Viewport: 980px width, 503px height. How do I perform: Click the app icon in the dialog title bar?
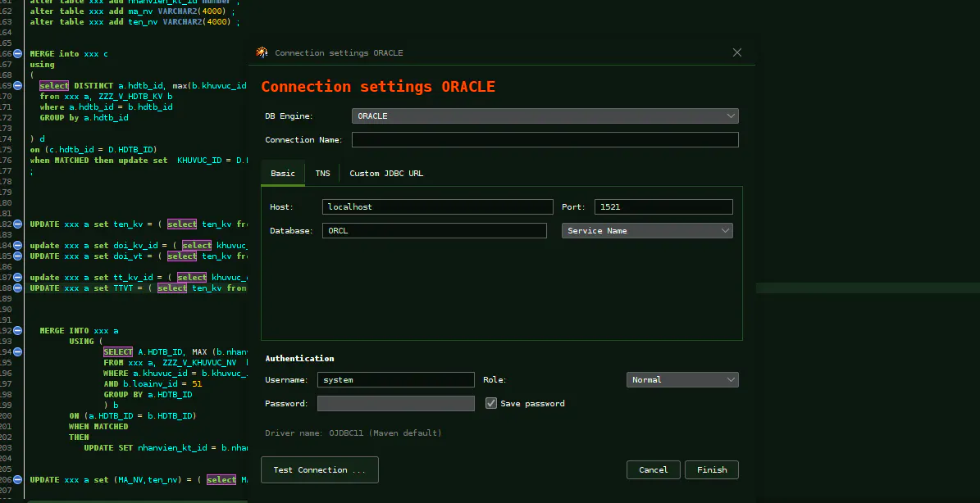[262, 52]
